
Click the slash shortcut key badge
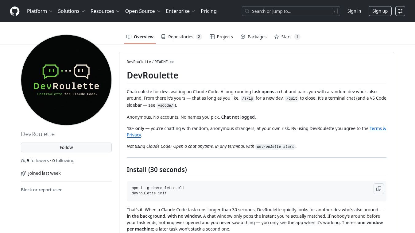335,11
